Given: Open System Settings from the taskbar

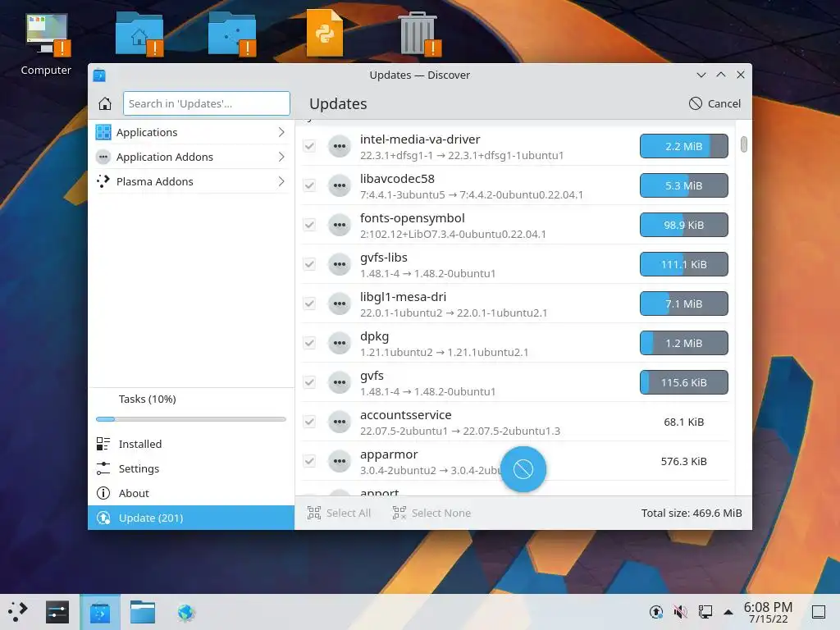Looking at the screenshot, I should coord(57,612).
